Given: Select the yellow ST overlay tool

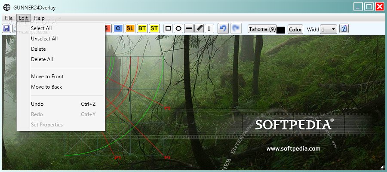Looking at the screenshot, I should click(154, 28).
